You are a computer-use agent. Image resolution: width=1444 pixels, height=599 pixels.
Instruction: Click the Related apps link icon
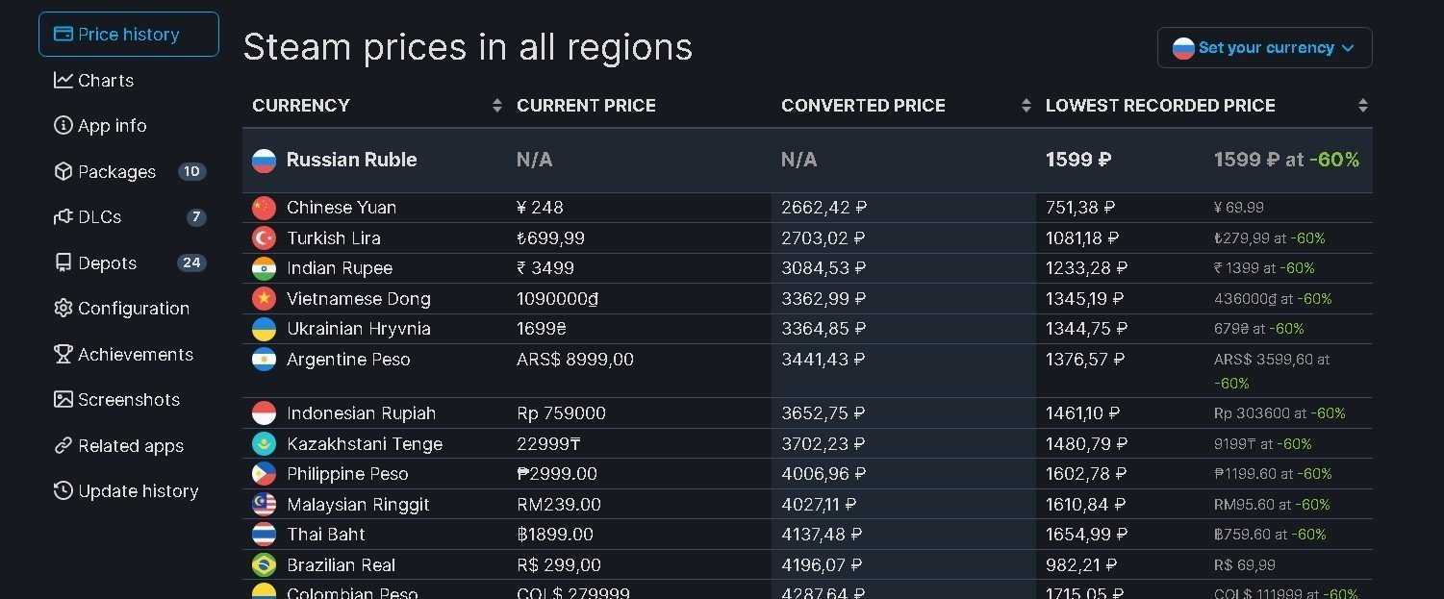click(x=63, y=445)
